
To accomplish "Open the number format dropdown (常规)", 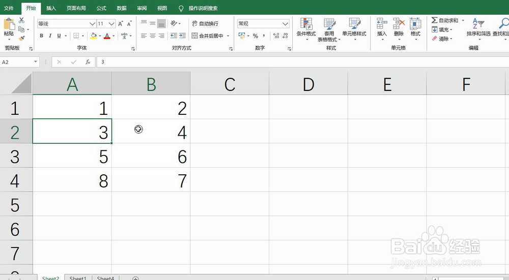I will tap(285, 24).
